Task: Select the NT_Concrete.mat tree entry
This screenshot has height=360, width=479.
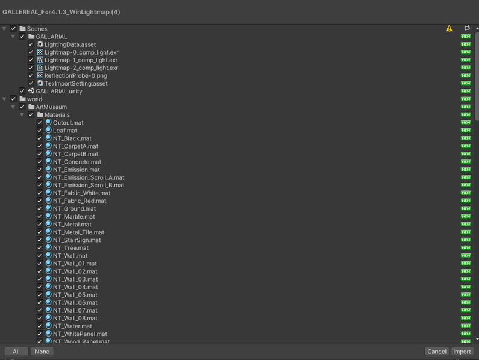Action: click(x=77, y=162)
